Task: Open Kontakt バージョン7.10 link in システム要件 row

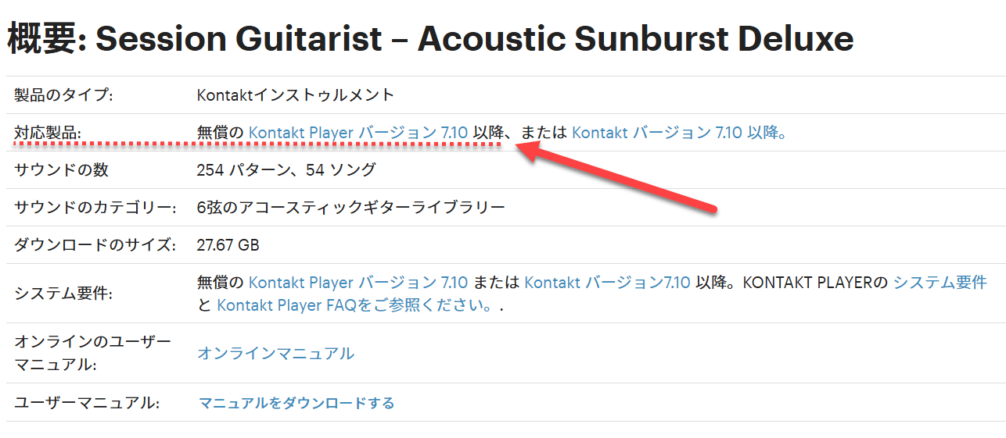Action: coord(607,283)
